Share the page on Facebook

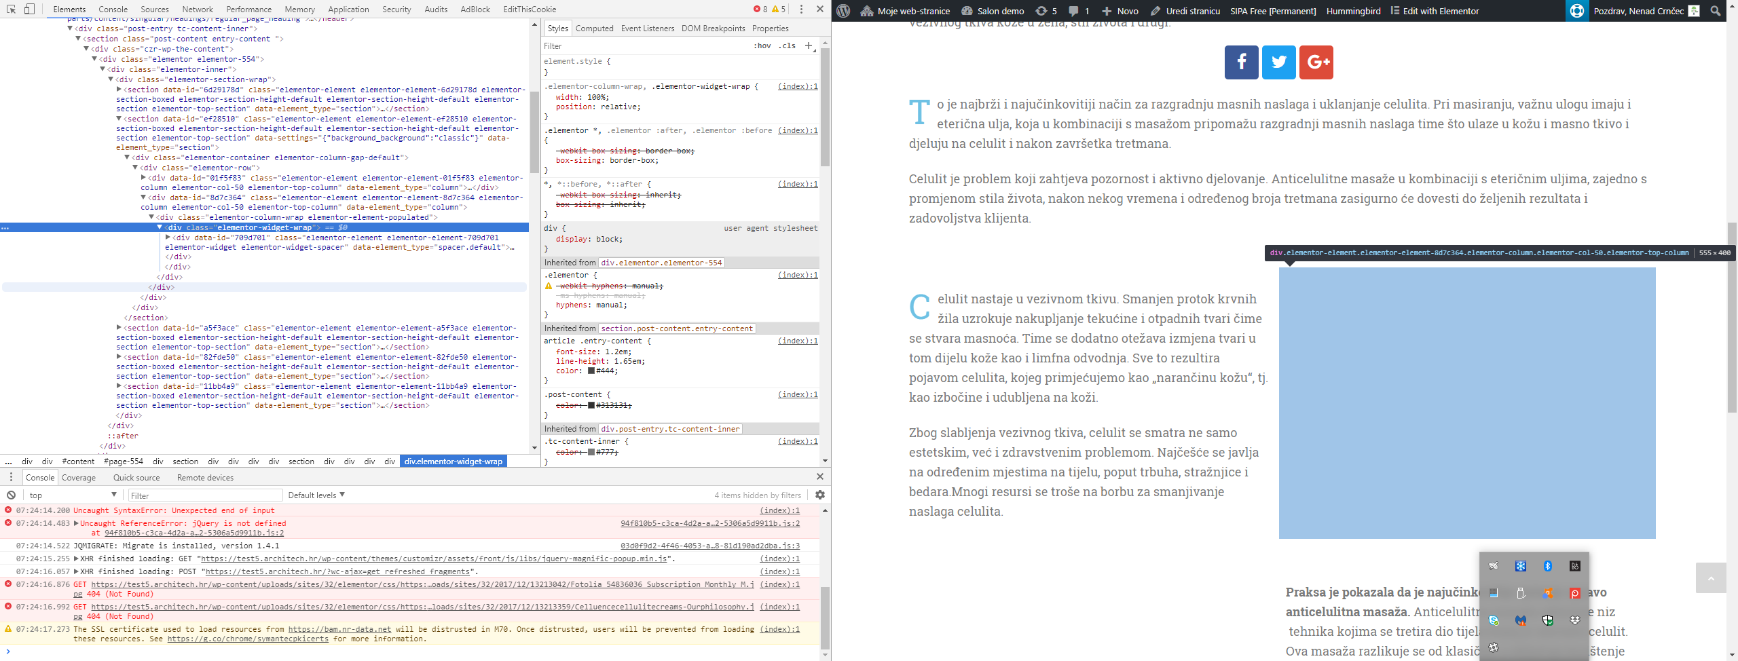pyautogui.click(x=1242, y=62)
